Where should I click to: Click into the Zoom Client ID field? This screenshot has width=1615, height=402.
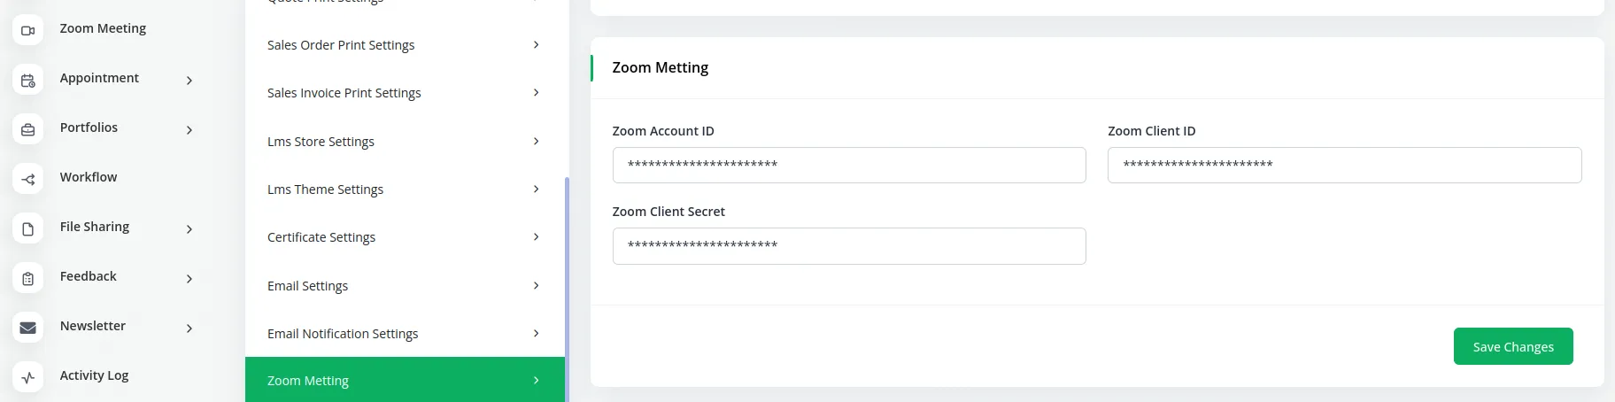click(1343, 166)
